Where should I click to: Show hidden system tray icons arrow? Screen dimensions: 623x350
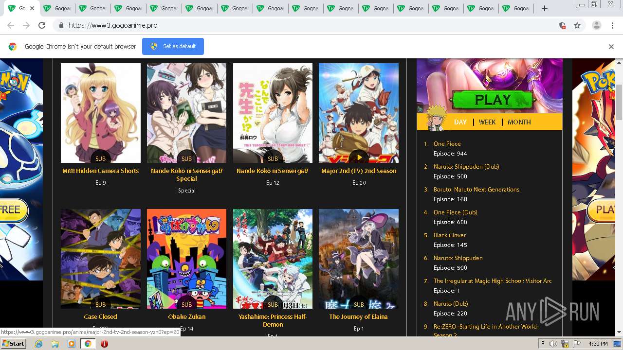pyautogui.click(x=543, y=344)
